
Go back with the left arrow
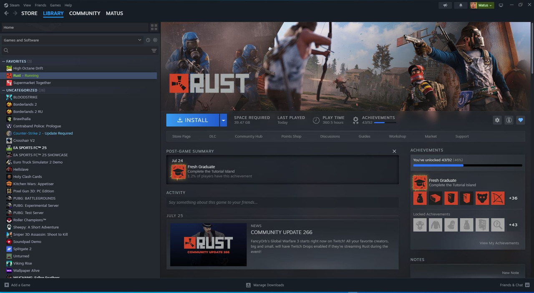point(6,13)
